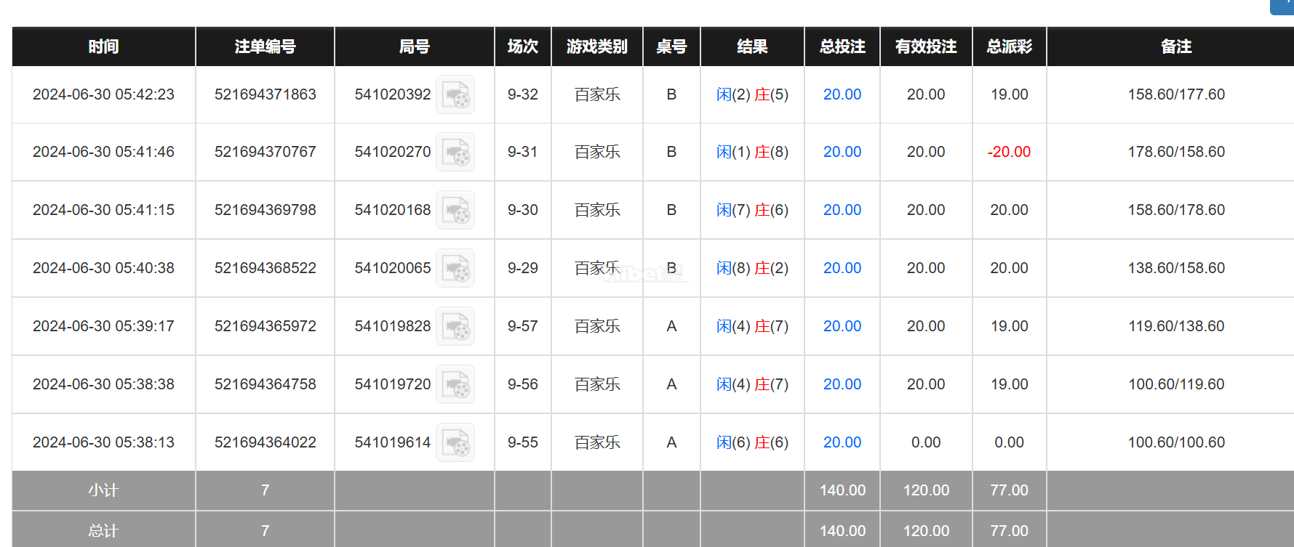
Task: Click remark 178.60/158.60
Action: [x=1176, y=152]
